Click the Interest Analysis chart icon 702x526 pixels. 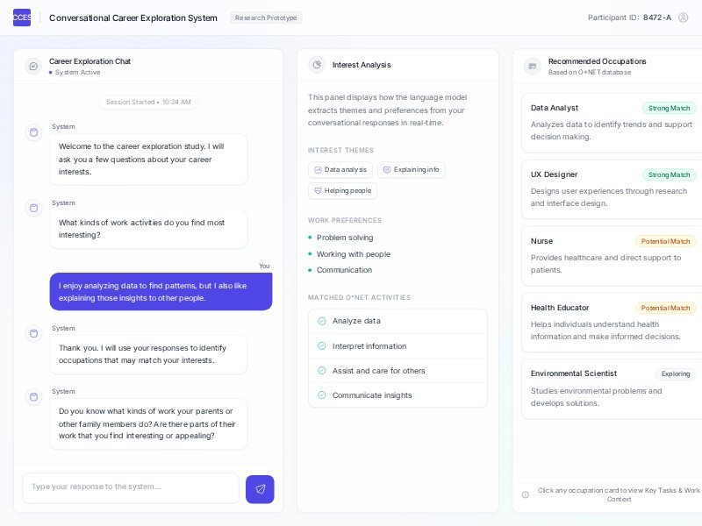click(x=317, y=65)
